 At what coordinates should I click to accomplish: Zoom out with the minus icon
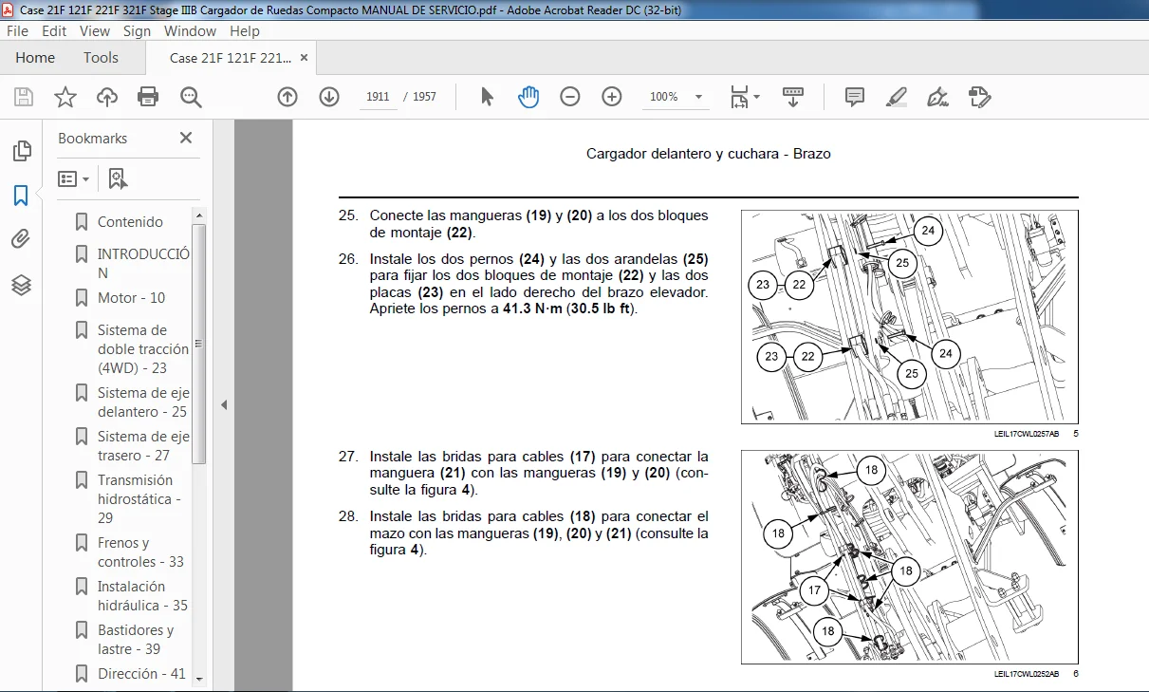point(570,97)
